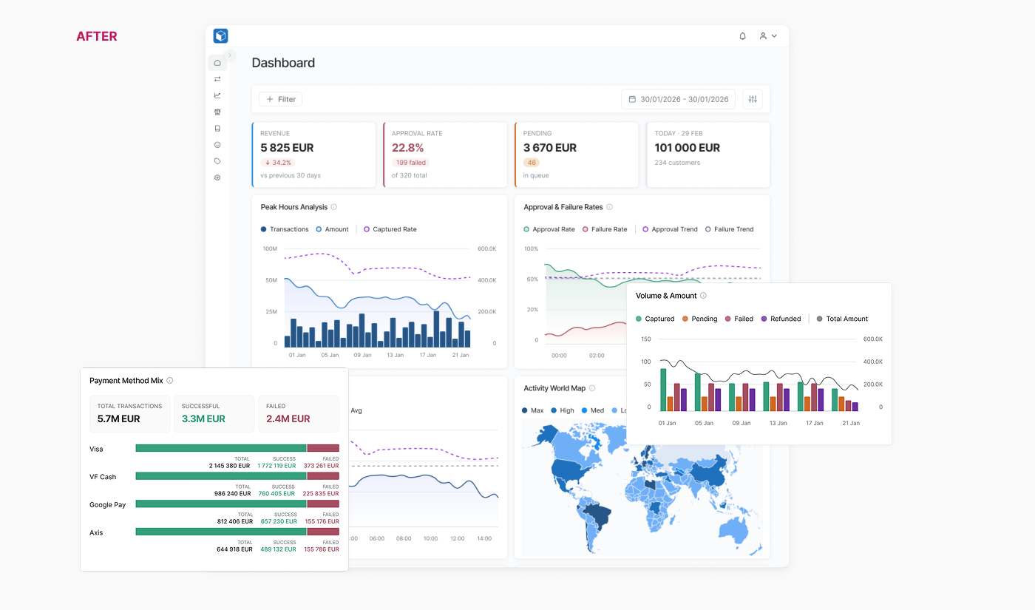
Task: Click info icon beside Activity World Map
Action: pyautogui.click(x=591, y=388)
